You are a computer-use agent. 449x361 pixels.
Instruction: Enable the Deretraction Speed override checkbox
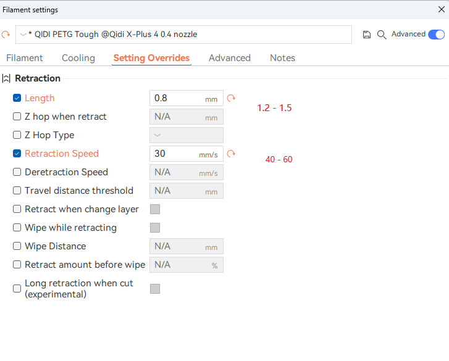(17, 172)
